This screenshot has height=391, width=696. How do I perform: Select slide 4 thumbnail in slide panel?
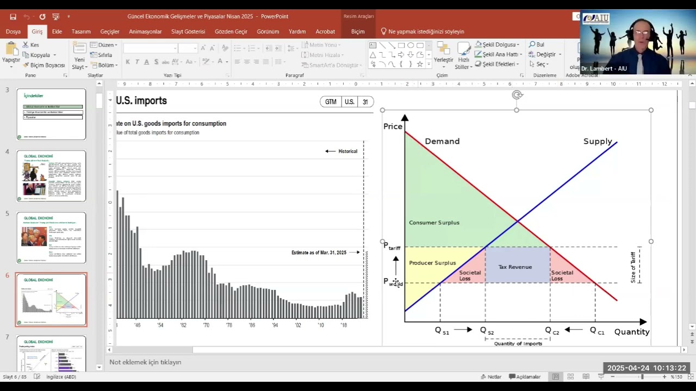click(x=51, y=176)
